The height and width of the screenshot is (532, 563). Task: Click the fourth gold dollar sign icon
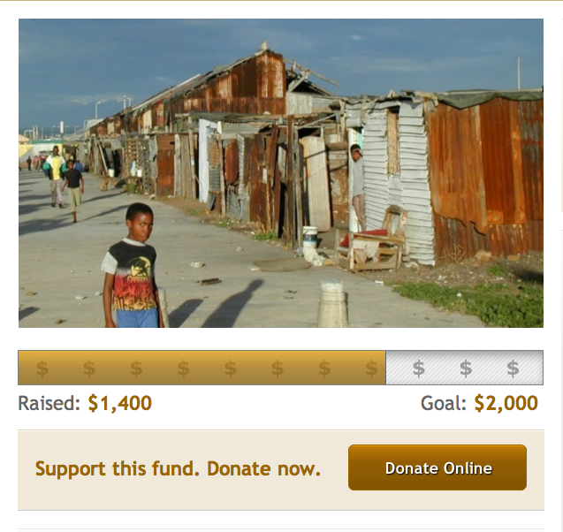click(x=184, y=369)
